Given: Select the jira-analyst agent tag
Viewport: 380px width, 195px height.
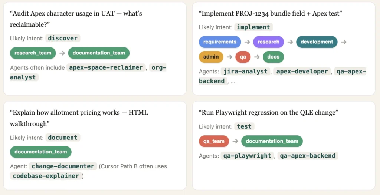Looking at the screenshot, I should [245, 72].
